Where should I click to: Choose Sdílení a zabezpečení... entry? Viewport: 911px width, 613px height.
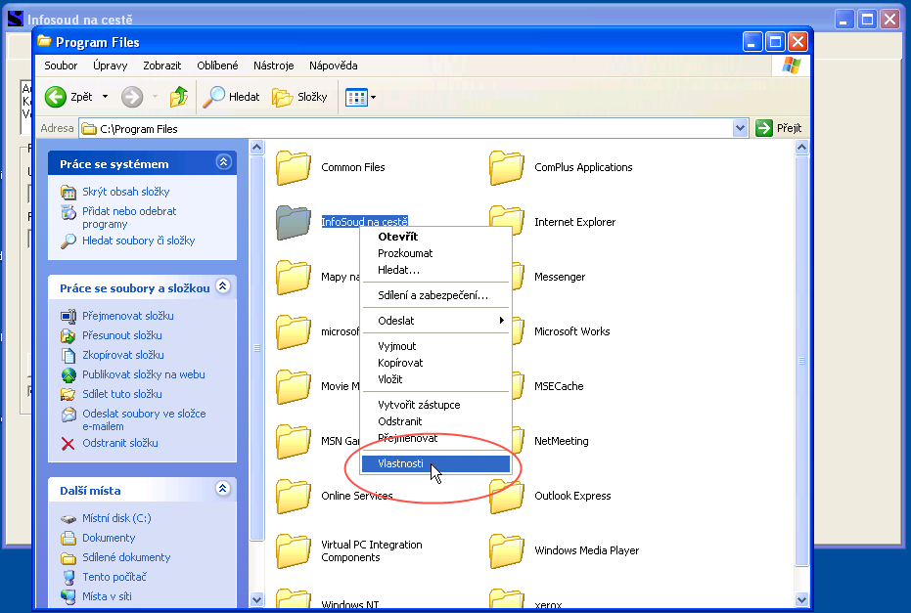point(435,295)
